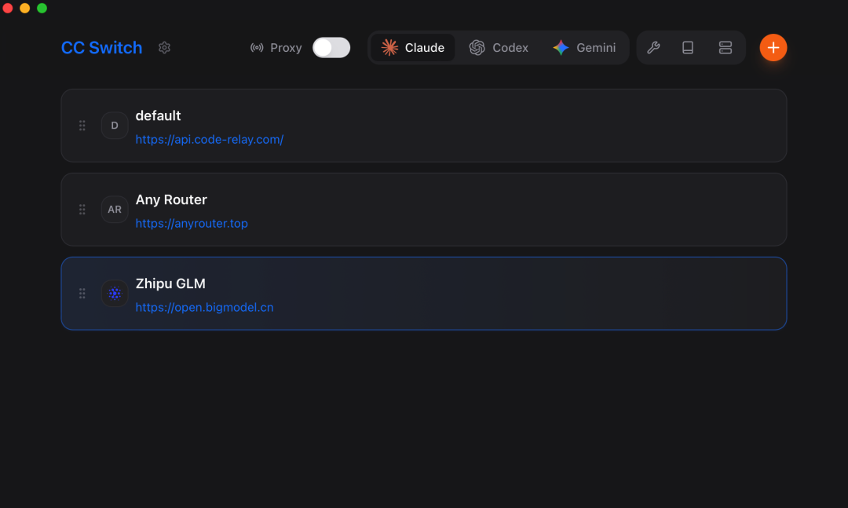Close the window with red button
The width and height of the screenshot is (848, 508).
[x=8, y=8]
